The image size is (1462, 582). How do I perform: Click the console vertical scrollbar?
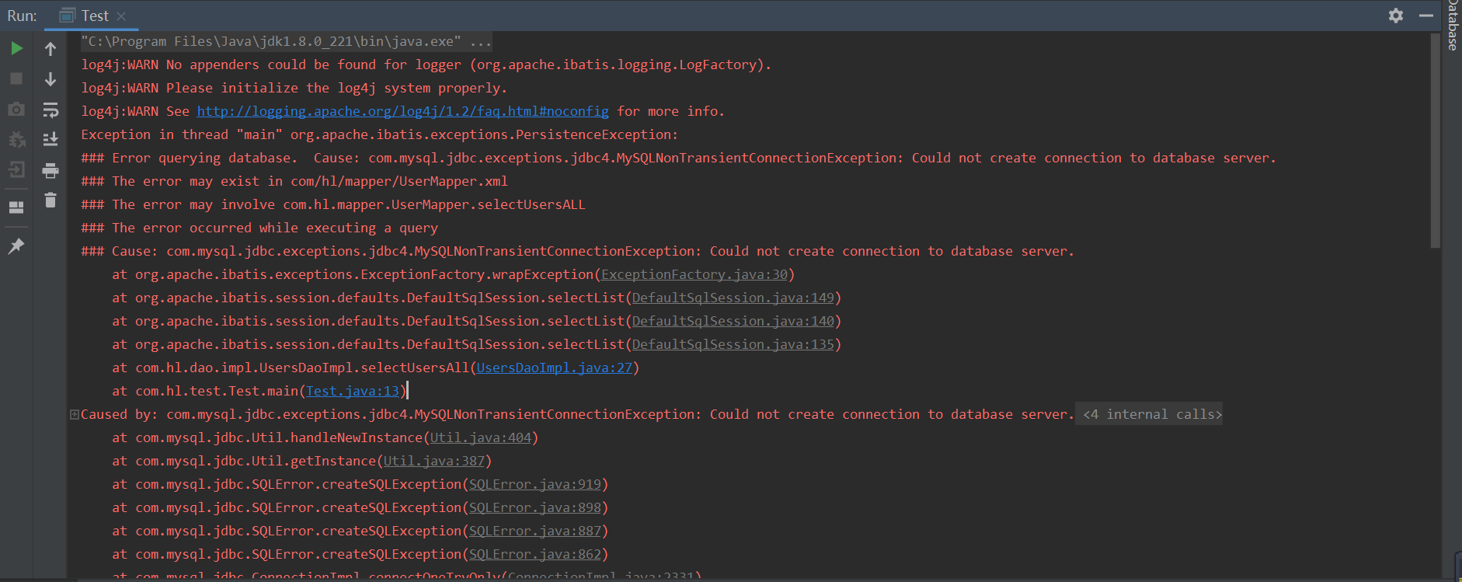pos(1435,141)
